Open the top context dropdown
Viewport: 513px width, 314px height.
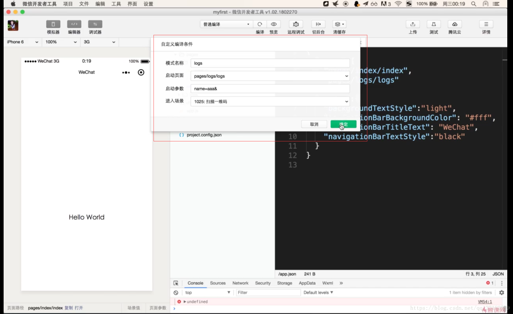click(208, 293)
